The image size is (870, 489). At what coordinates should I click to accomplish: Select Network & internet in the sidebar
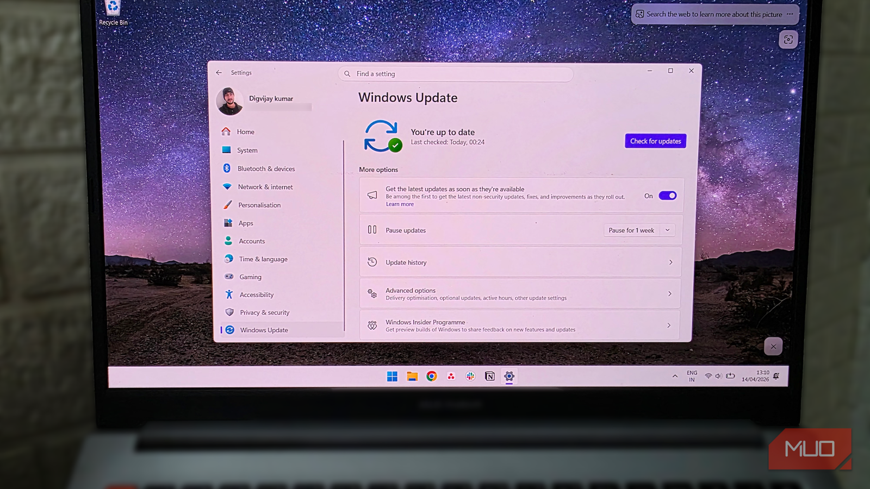265,186
